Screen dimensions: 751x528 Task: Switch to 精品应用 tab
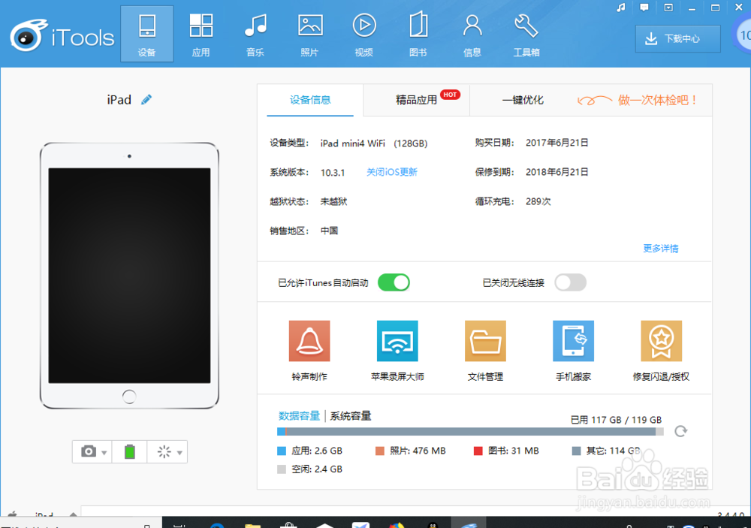click(416, 100)
